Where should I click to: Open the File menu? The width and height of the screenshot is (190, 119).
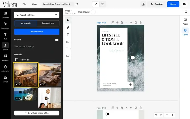[24, 4]
